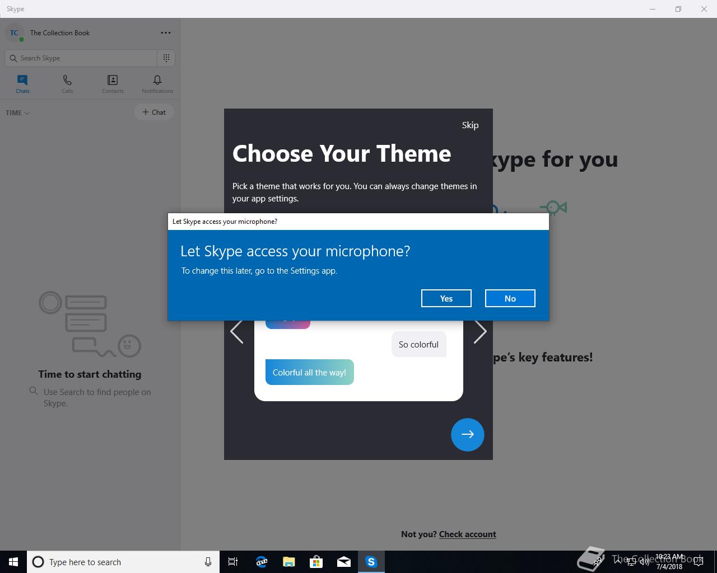Click the 'Colorful all the way!' chat bubble
This screenshot has width=717, height=573.
pos(310,372)
